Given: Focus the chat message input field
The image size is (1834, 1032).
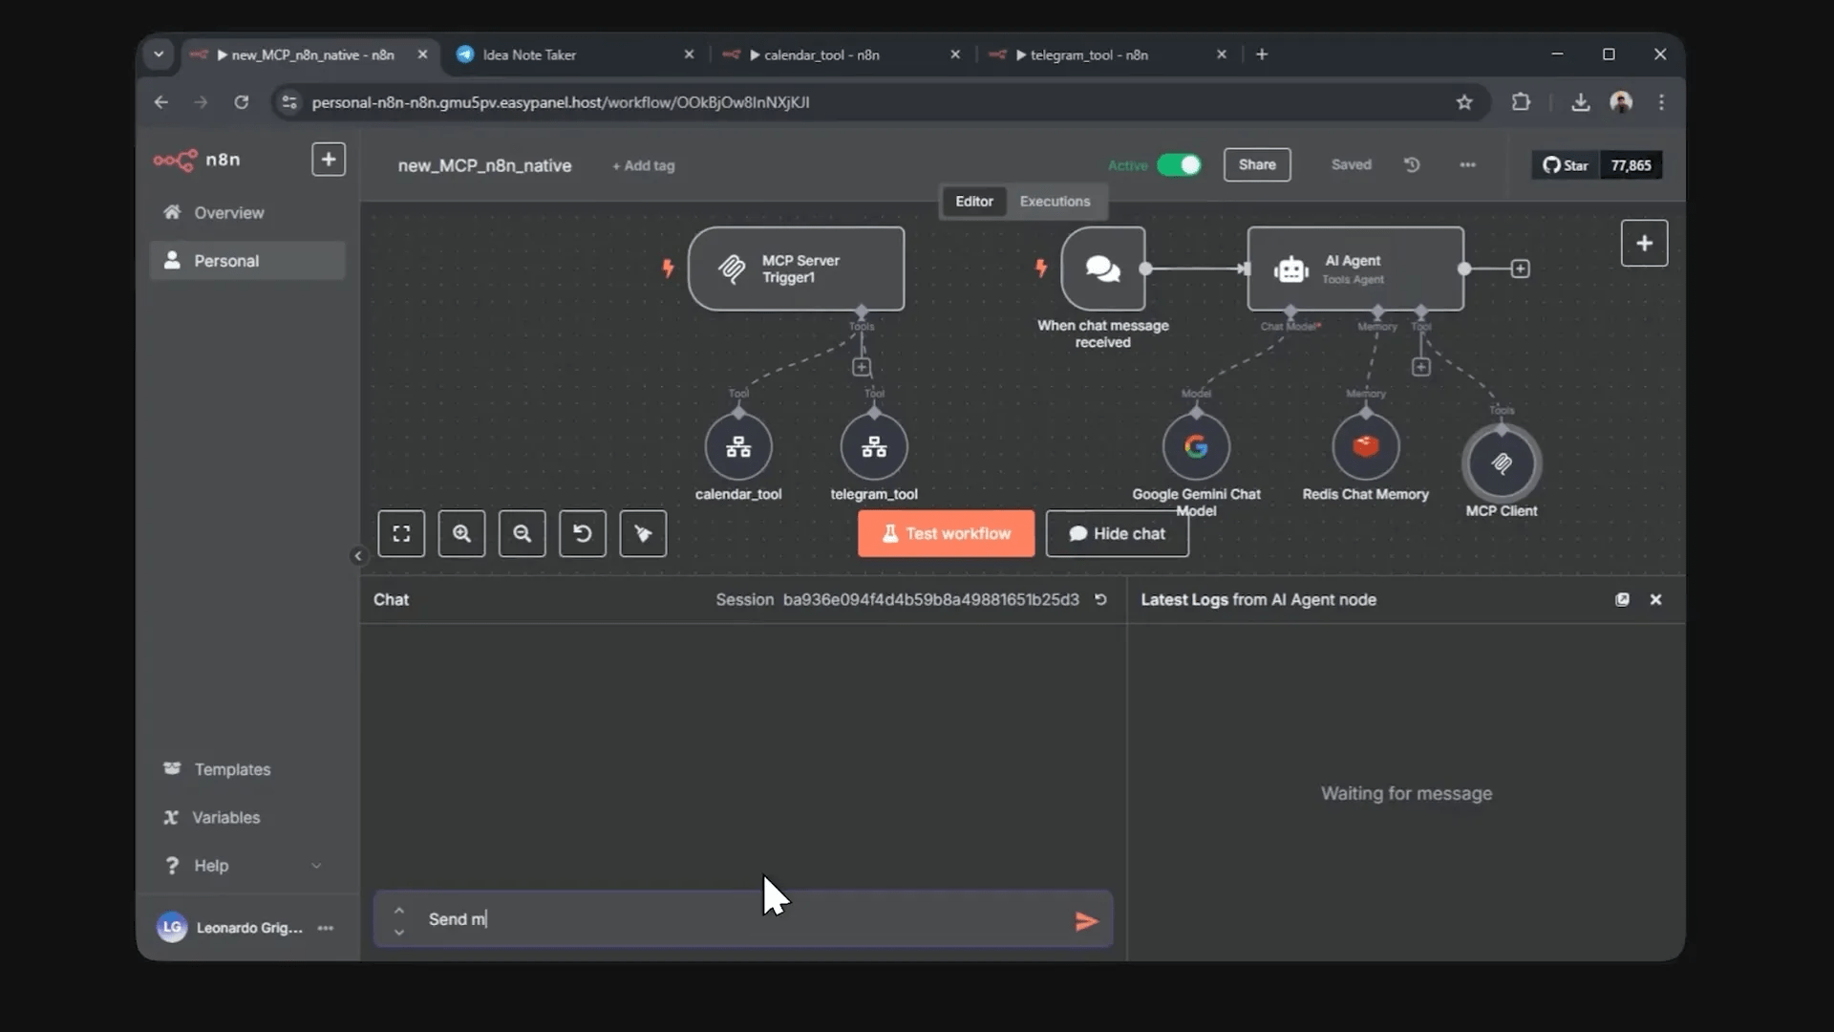Looking at the screenshot, I should (x=742, y=919).
